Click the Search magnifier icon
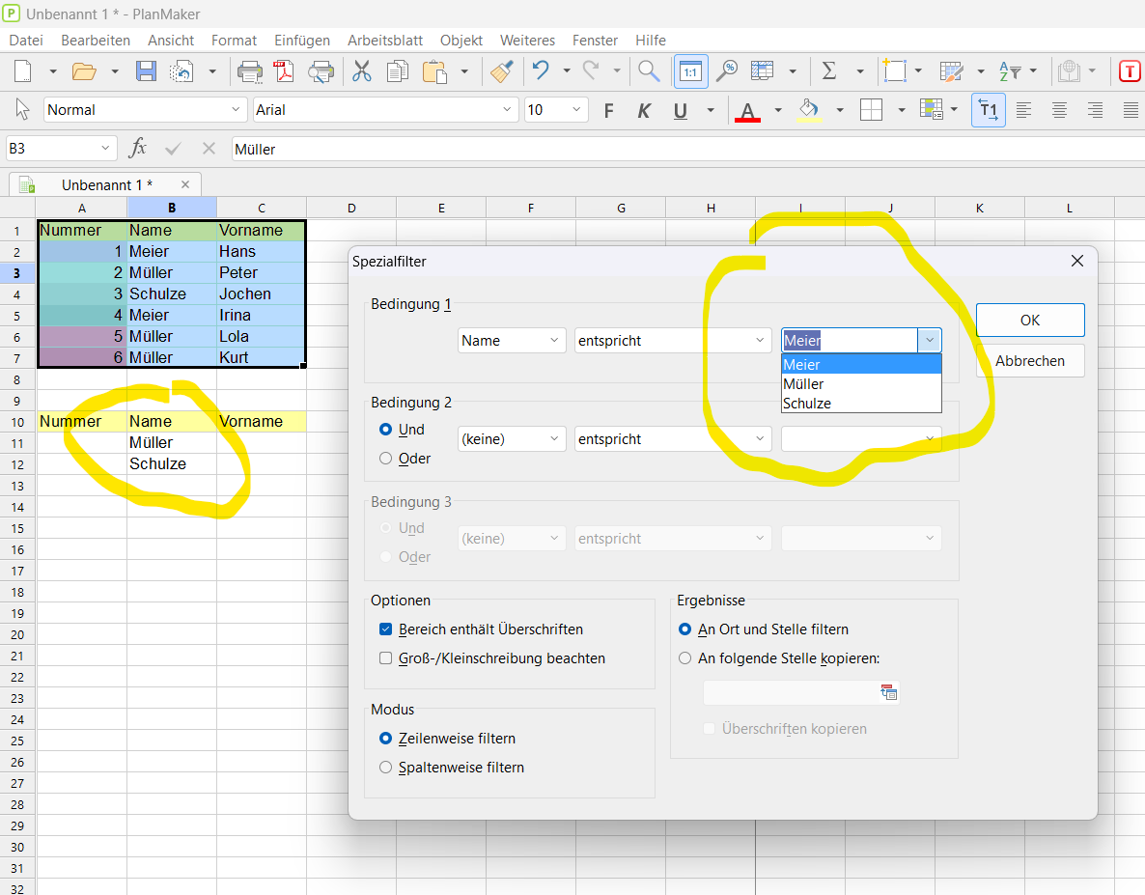1145x895 pixels. 649,70
